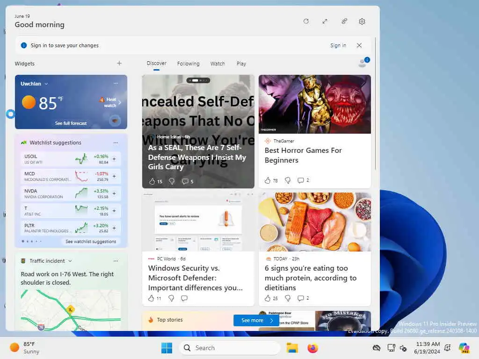This screenshot has width=479, height=359.
Task: Dislike the too much protein article
Action: [x=288, y=298]
